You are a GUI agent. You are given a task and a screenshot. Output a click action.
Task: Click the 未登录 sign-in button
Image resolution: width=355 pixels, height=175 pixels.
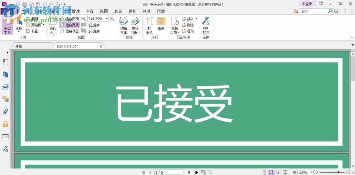[307, 4]
